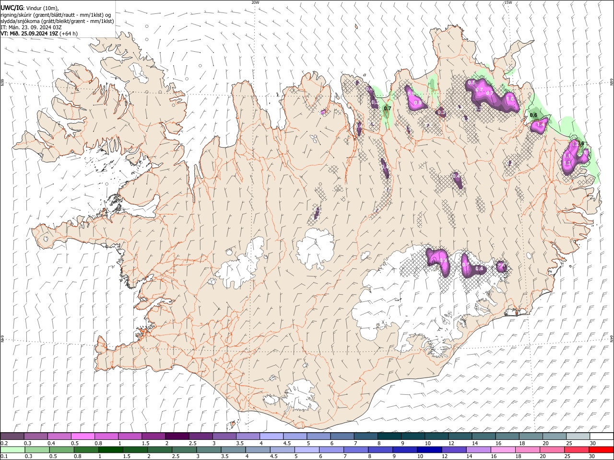Click the white Mýrdalsjökull glacier in the south
This screenshot has width=614, height=460.
tap(300, 395)
